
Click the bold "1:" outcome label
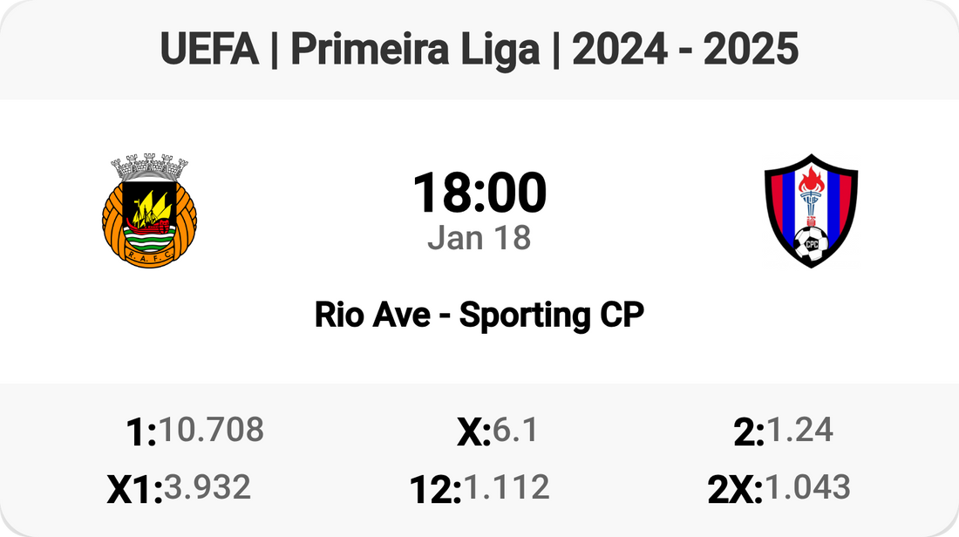pyautogui.click(x=141, y=432)
